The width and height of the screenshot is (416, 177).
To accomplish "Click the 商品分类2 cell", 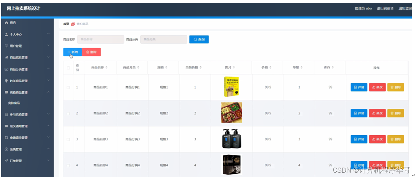I will coord(133,113).
